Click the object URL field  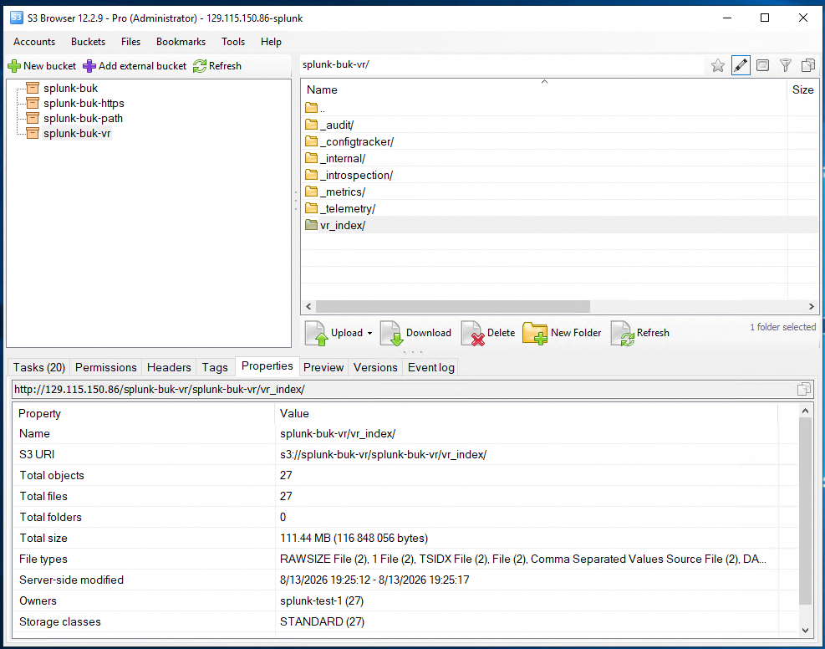click(x=403, y=390)
